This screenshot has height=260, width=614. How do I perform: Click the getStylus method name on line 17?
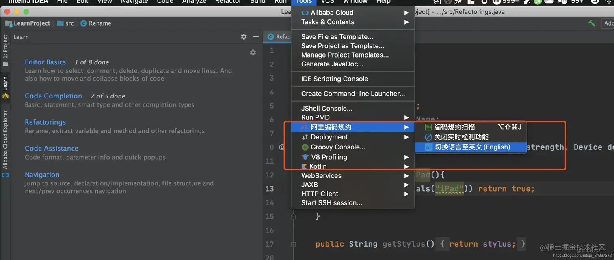click(404, 244)
